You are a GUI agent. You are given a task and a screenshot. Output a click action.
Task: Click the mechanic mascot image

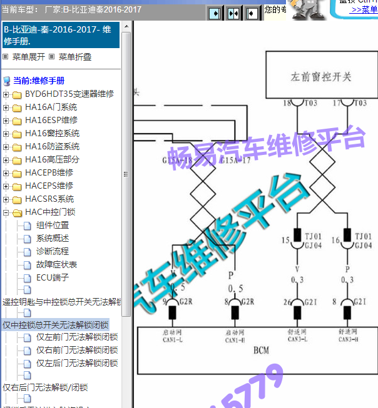pos(307,10)
